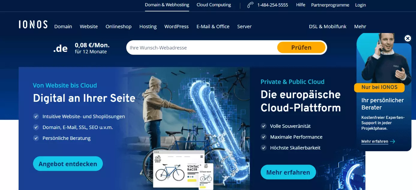416x190 pixels.
Task: Click the phone handset icon
Action: point(250,5)
